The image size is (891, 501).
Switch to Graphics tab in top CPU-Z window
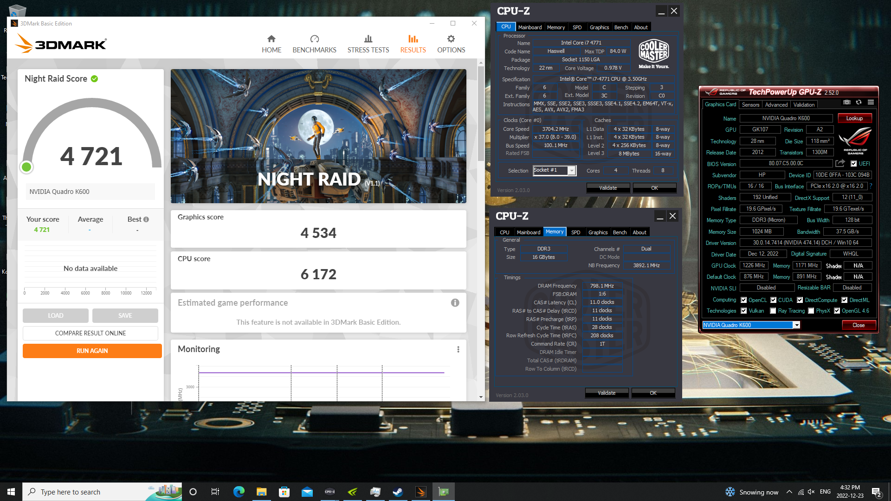coord(599,27)
